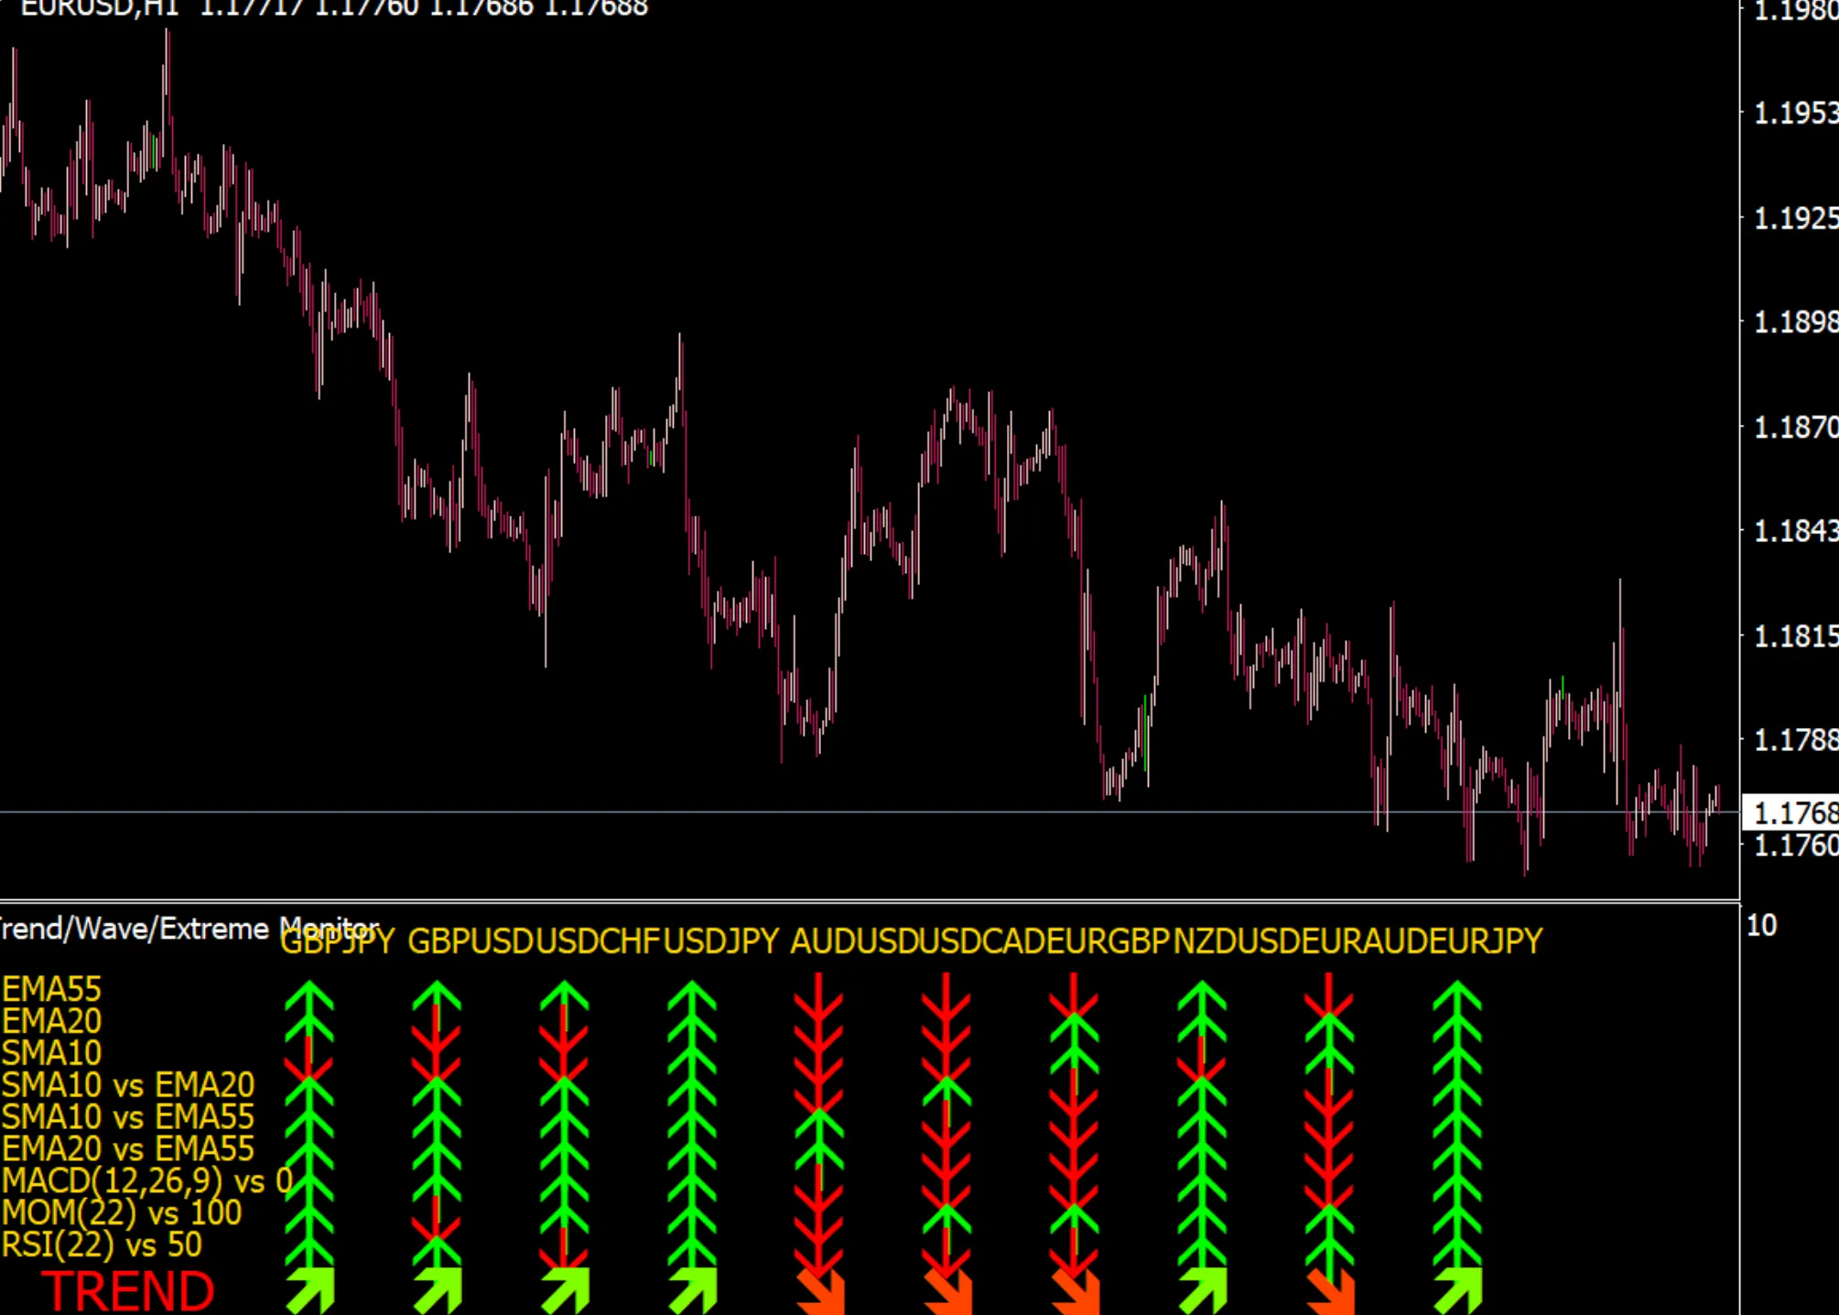
Task: Click GBPJPY's EMA55 up arrow
Action: [309, 996]
